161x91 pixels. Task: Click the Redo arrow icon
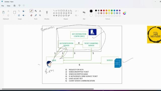click(24, 6)
